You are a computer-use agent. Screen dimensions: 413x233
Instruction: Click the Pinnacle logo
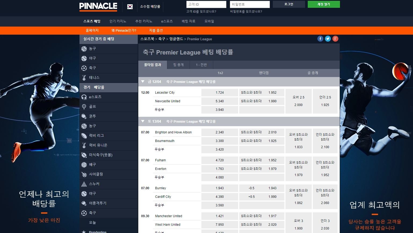98,7
